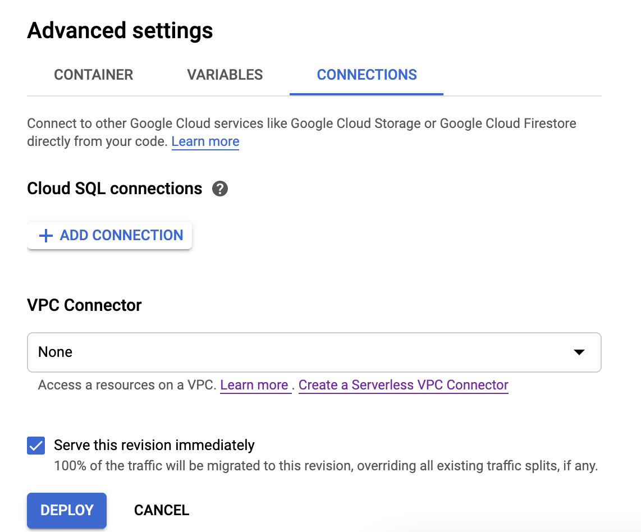Click the VPC Connector section heading
The height and width of the screenshot is (532, 641).
point(84,305)
